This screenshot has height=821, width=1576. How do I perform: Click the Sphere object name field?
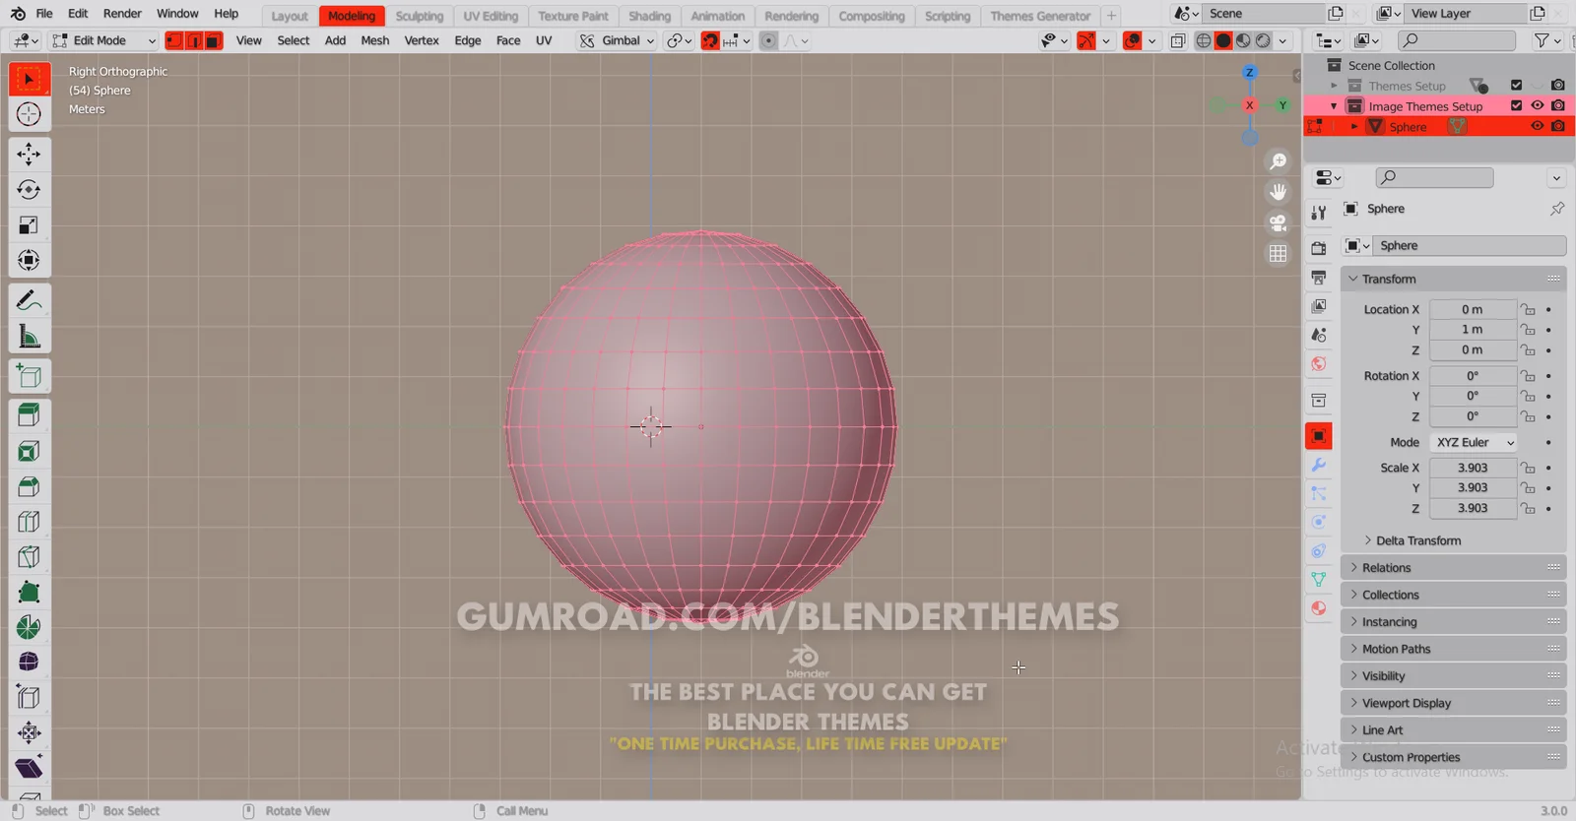pyautogui.click(x=1469, y=246)
